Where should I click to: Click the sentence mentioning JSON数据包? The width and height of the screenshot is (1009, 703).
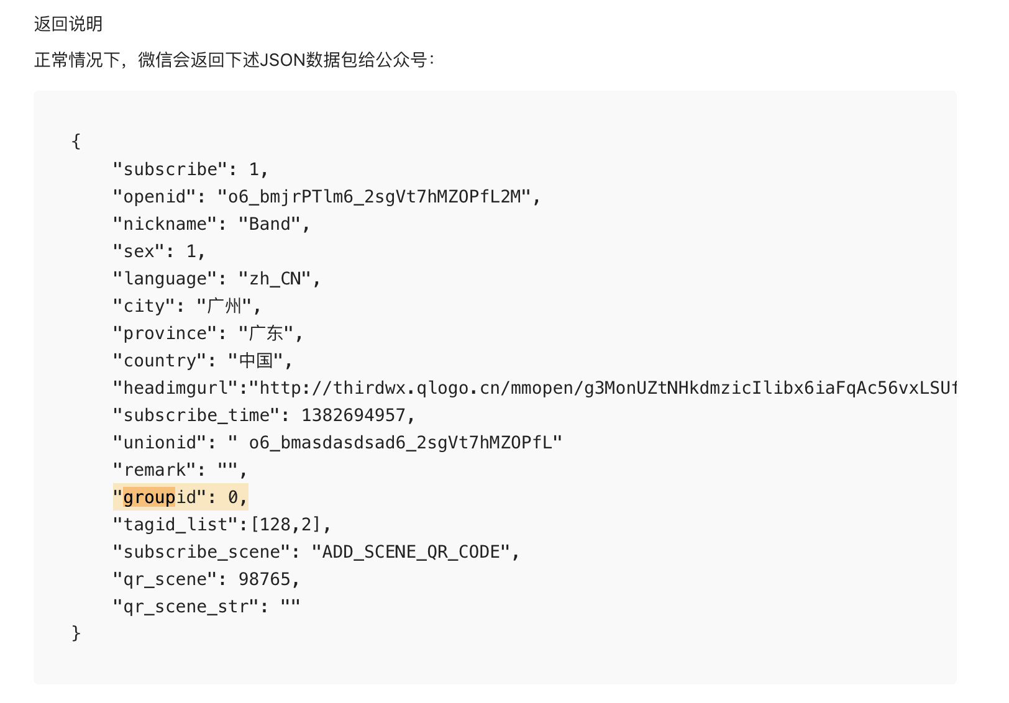(235, 60)
